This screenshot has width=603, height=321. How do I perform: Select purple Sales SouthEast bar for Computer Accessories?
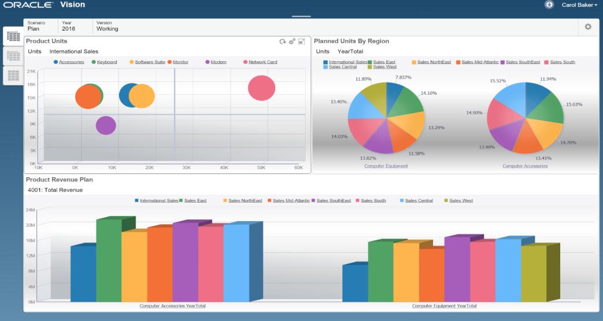(186, 262)
